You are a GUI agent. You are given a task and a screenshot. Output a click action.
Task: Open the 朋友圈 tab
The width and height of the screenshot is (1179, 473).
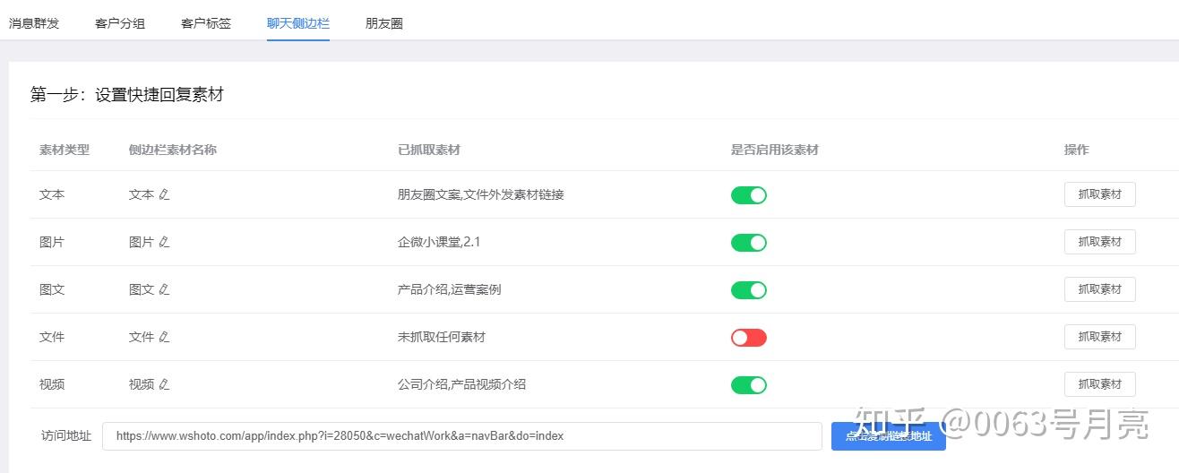384,23
